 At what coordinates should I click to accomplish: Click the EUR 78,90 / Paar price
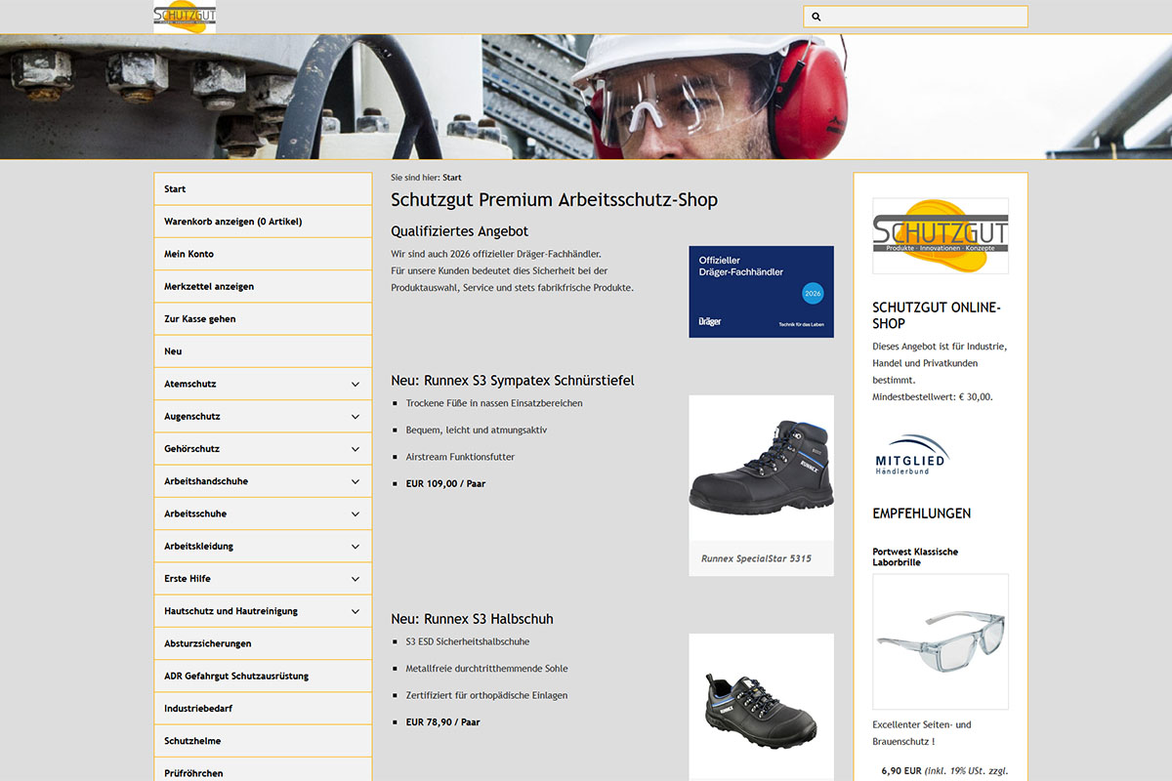coord(443,722)
